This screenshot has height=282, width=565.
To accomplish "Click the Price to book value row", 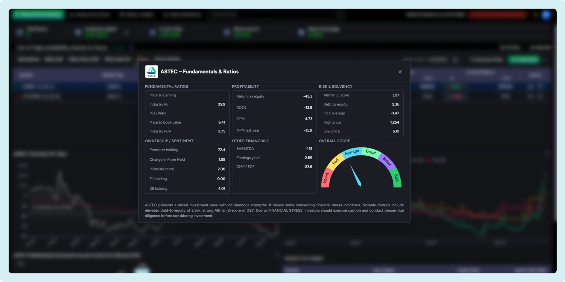I will [187, 122].
